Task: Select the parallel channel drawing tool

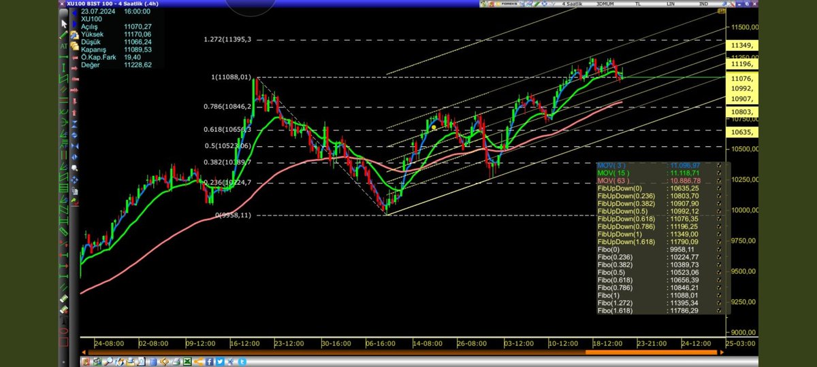Action: [63, 78]
